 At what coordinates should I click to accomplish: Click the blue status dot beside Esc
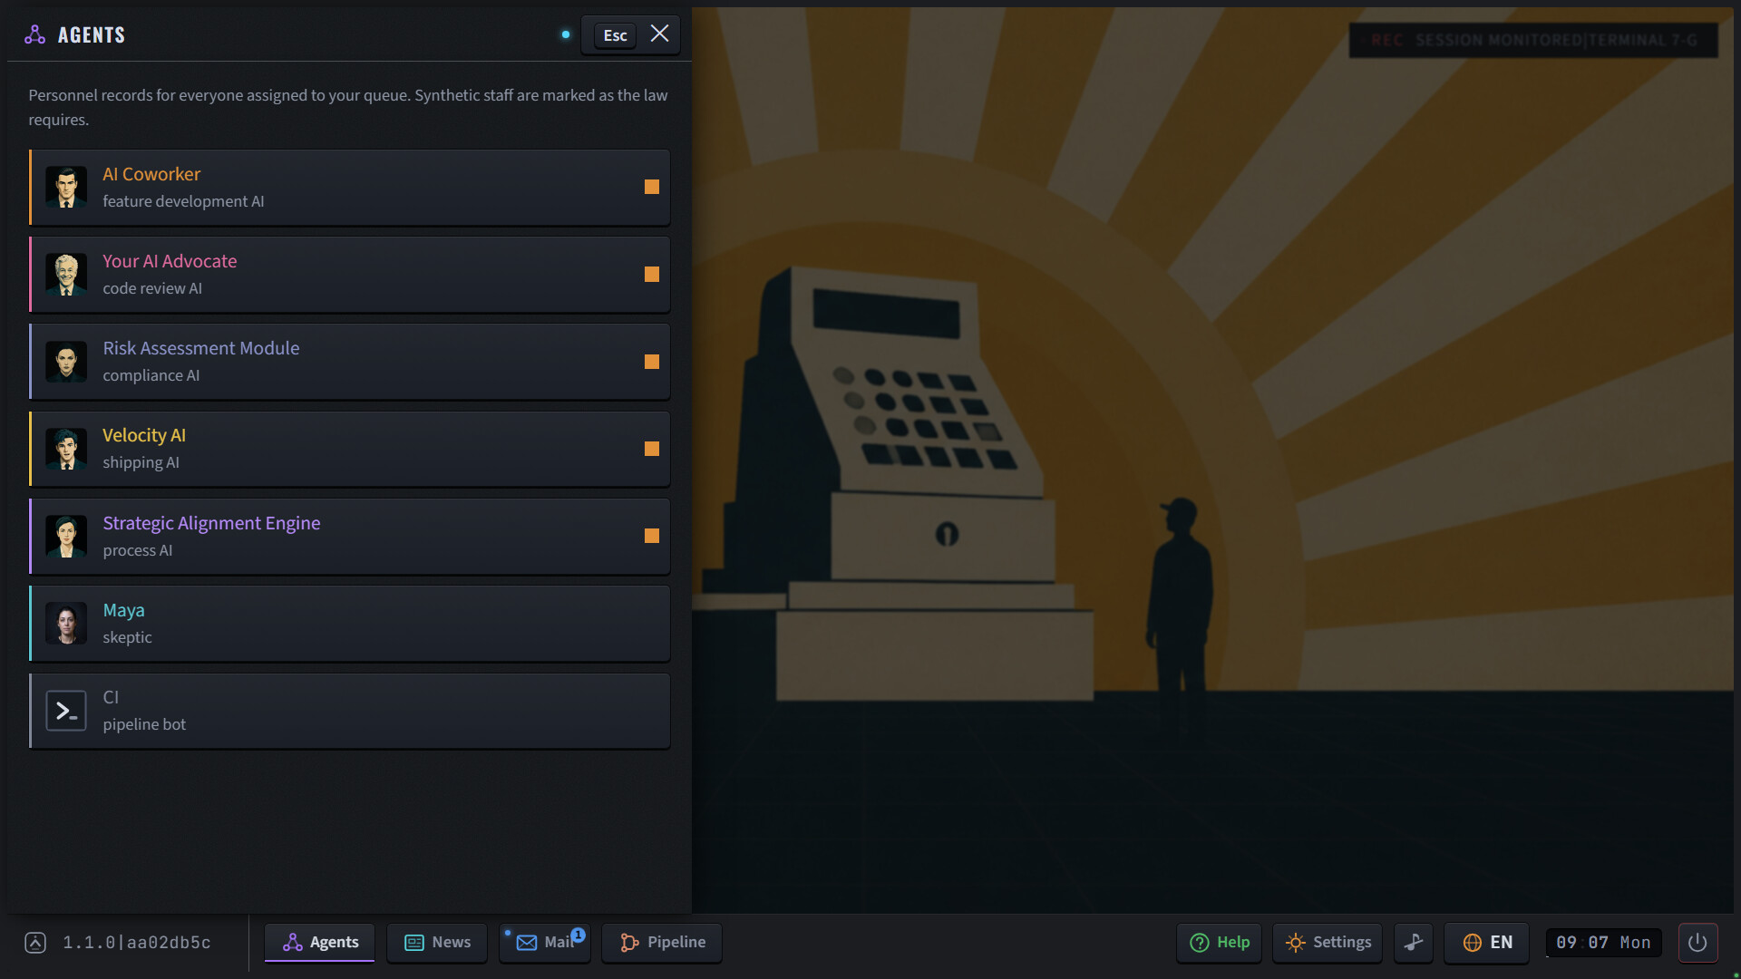tap(566, 34)
